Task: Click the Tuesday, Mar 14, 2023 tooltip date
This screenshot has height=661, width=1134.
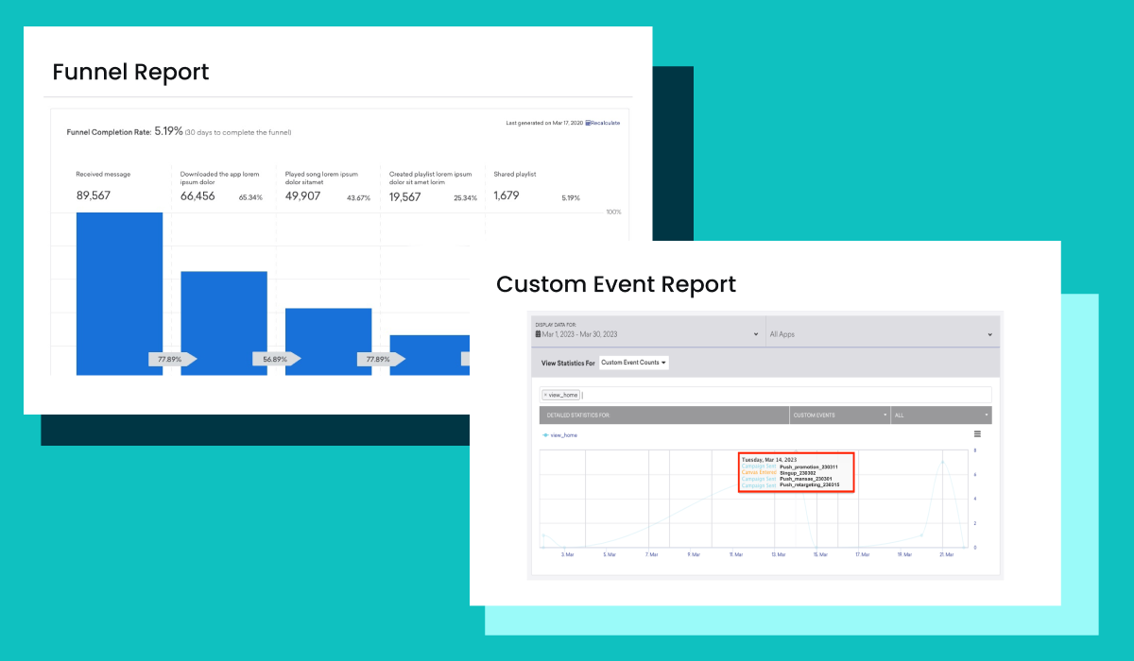Action: [x=768, y=460]
